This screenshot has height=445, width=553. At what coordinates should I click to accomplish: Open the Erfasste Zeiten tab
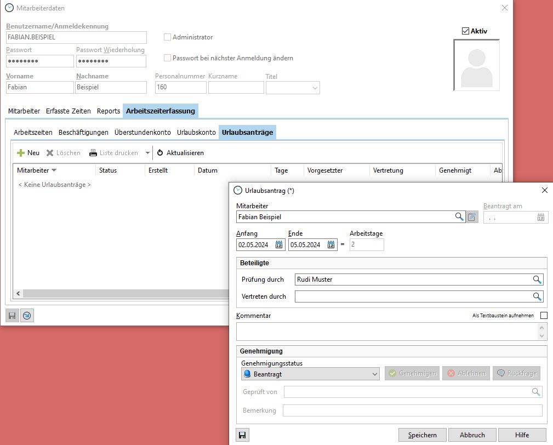pos(69,111)
